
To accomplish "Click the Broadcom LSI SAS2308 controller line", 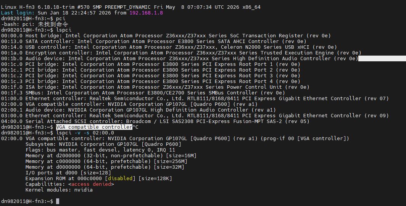I will tap(155, 121).
